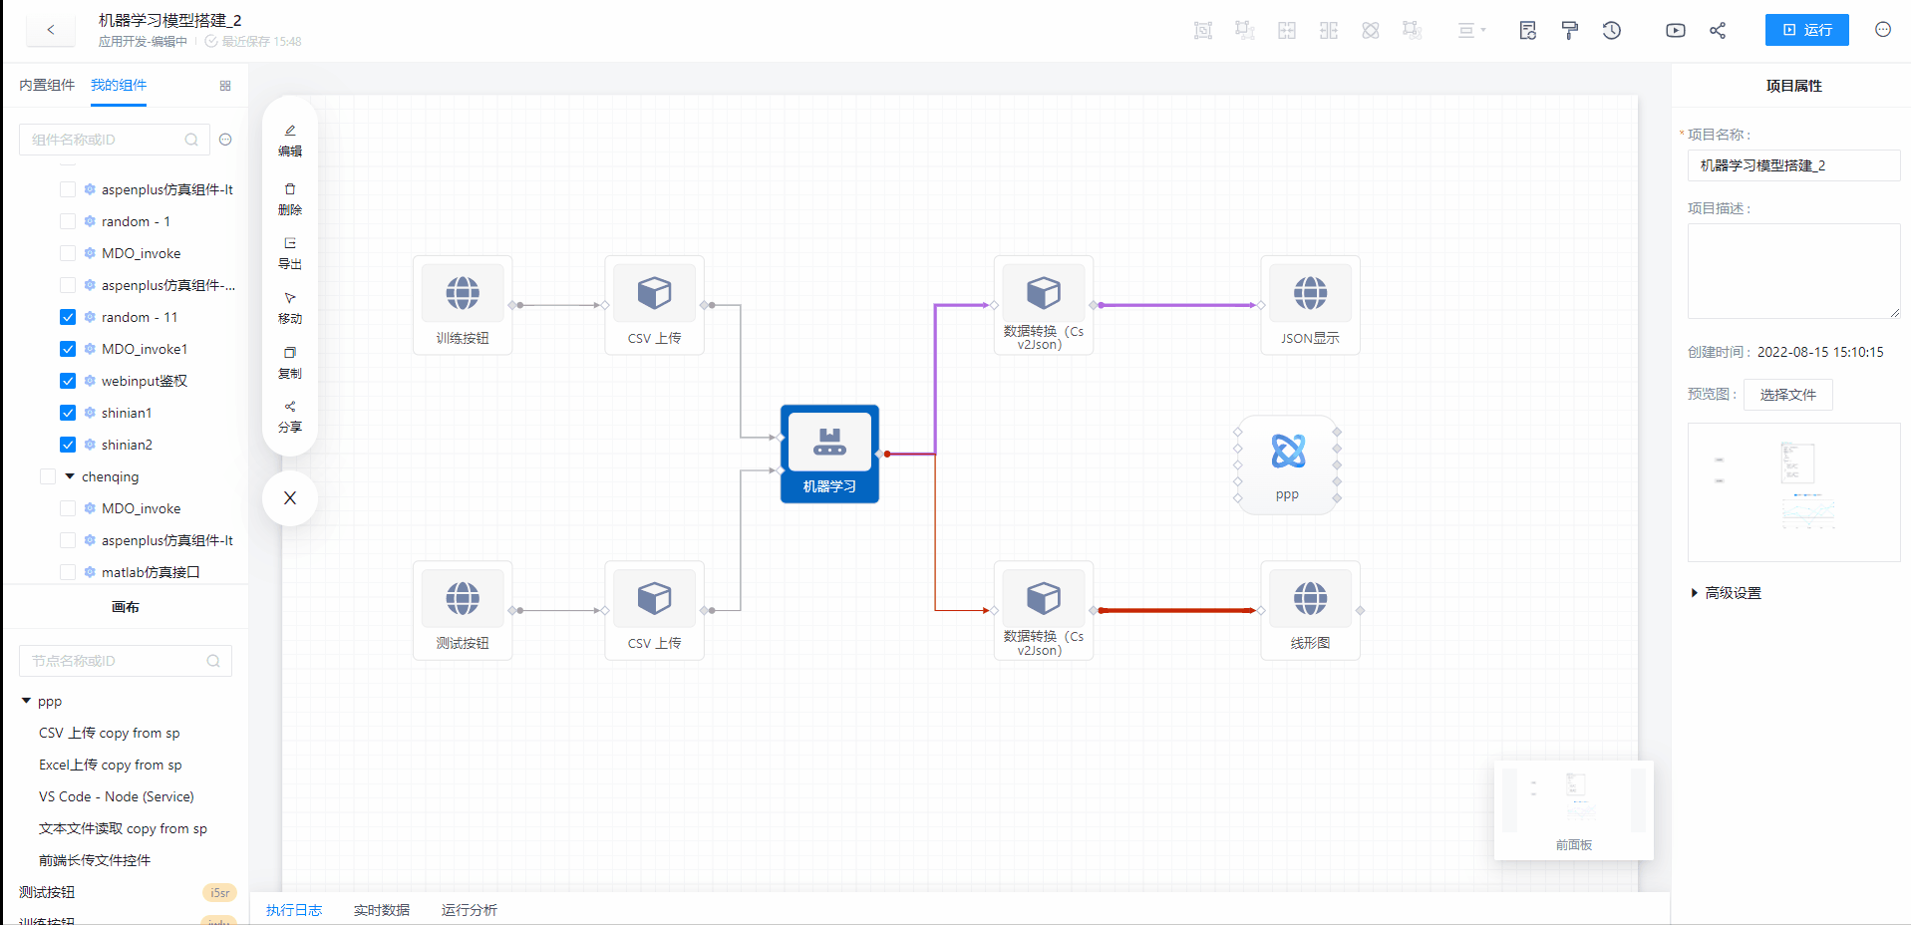Uncheck the random - 11 checkbox

[68, 317]
